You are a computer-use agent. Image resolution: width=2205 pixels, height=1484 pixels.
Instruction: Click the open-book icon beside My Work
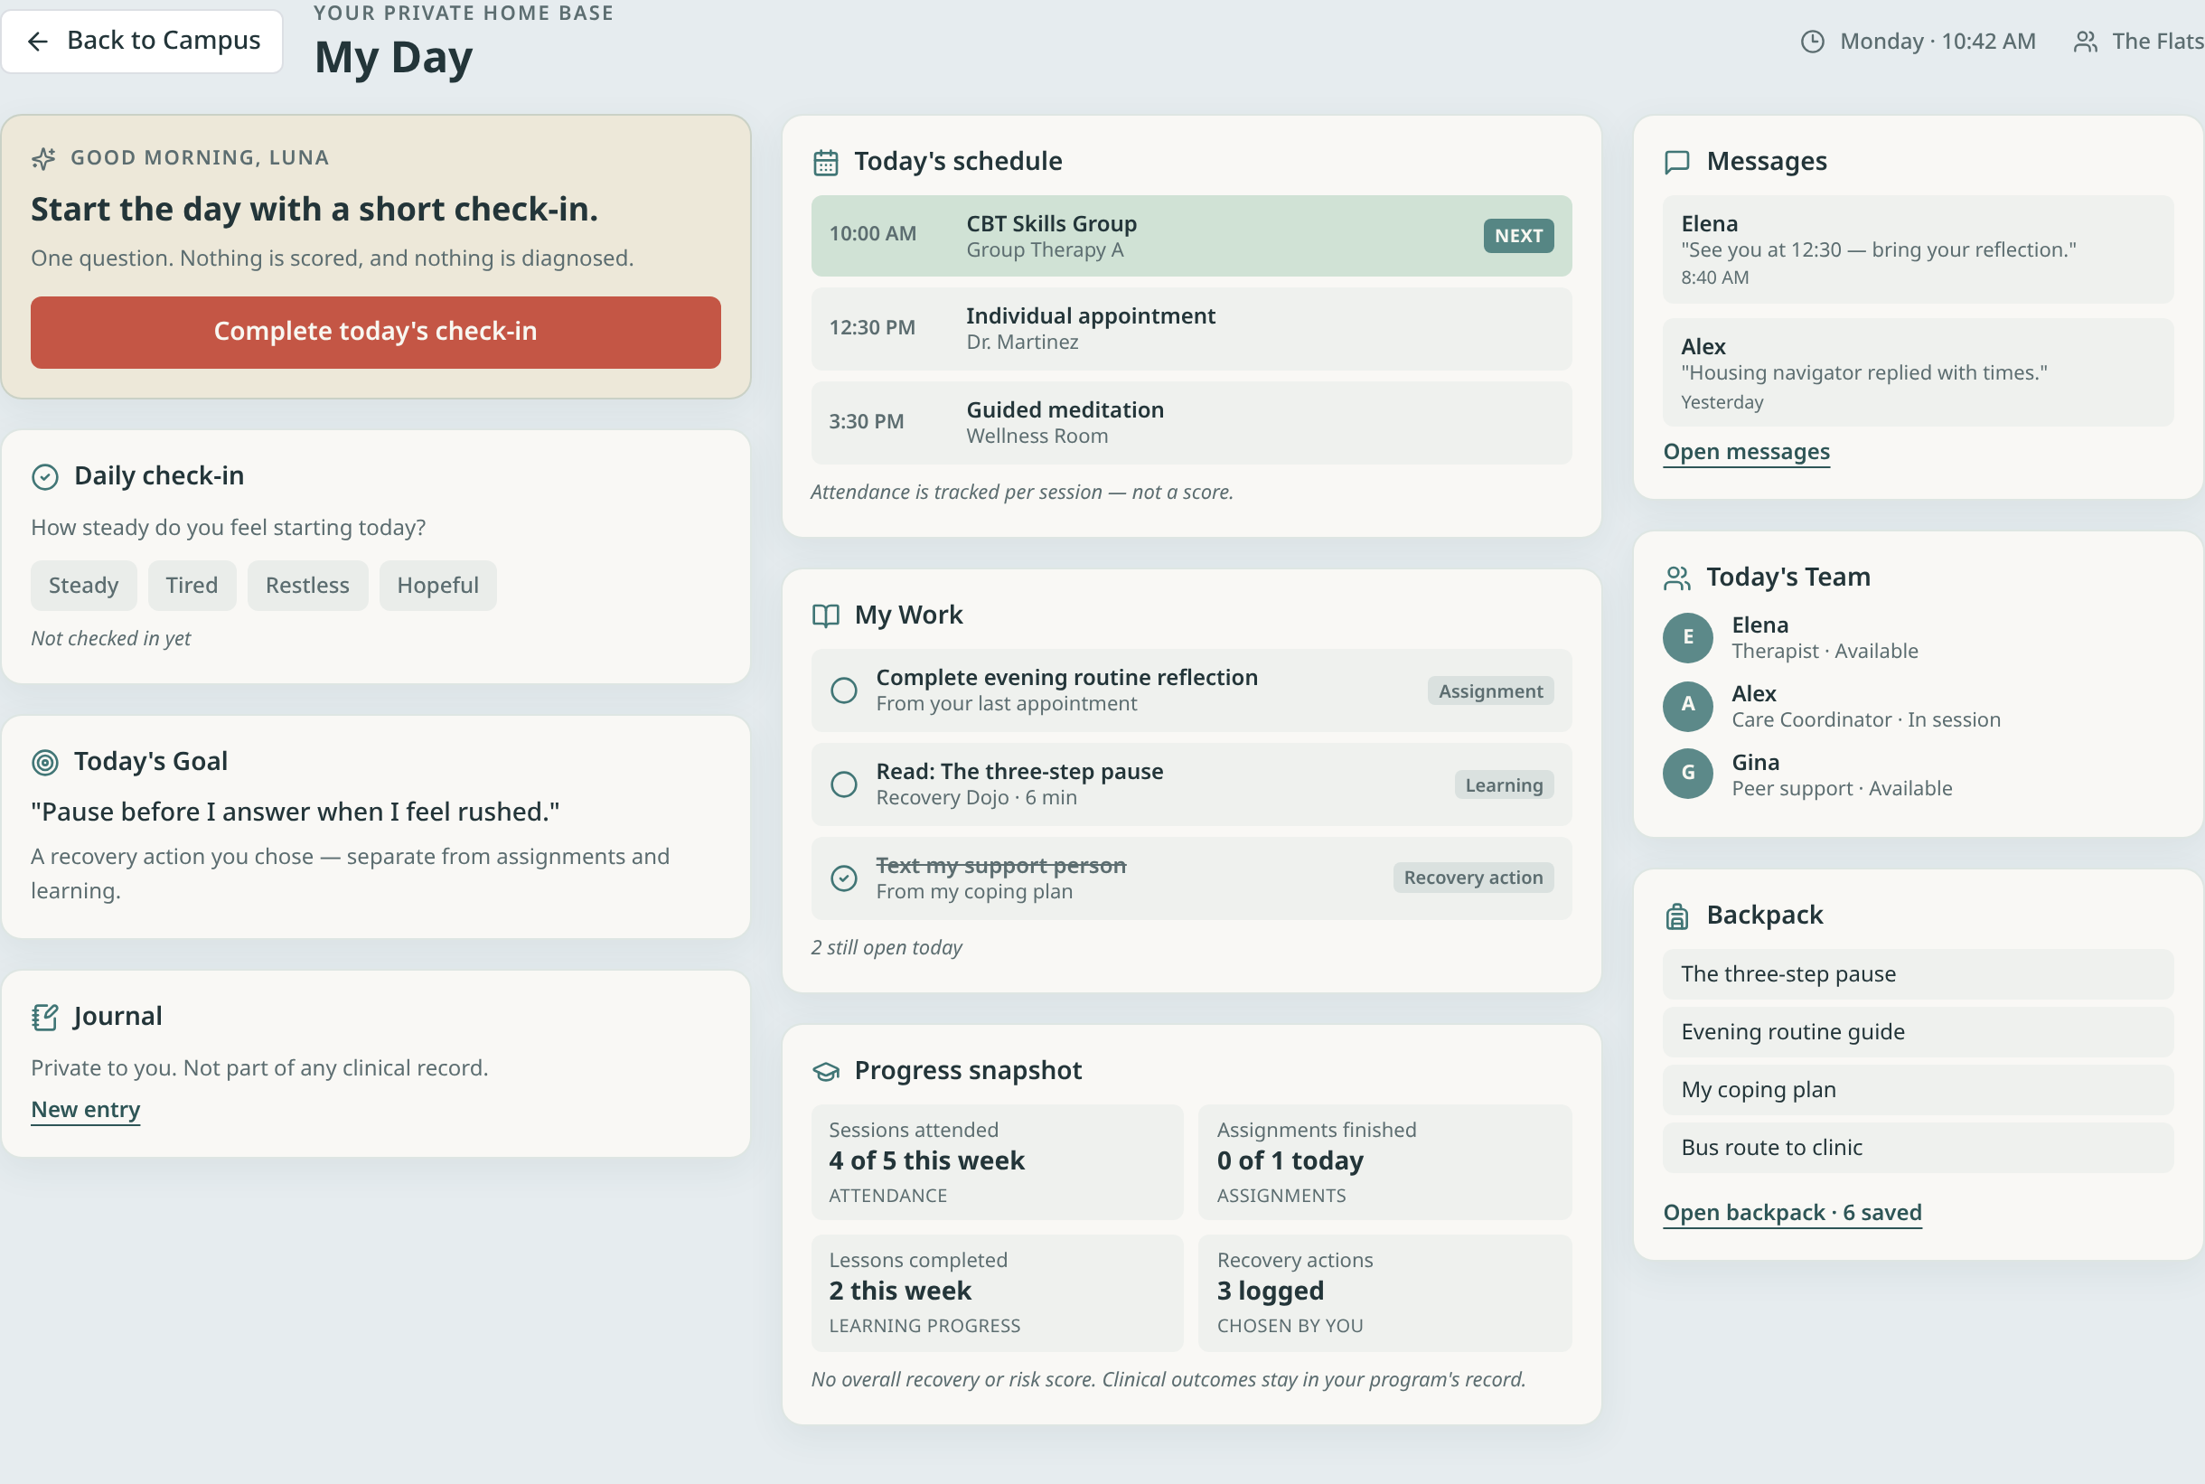coord(826,616)
